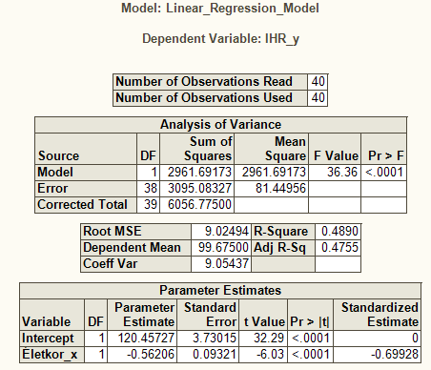Screen dimensions: 431x370
Task: Click the Dependent Mean value 99.67500
Action: click(221, 247)
